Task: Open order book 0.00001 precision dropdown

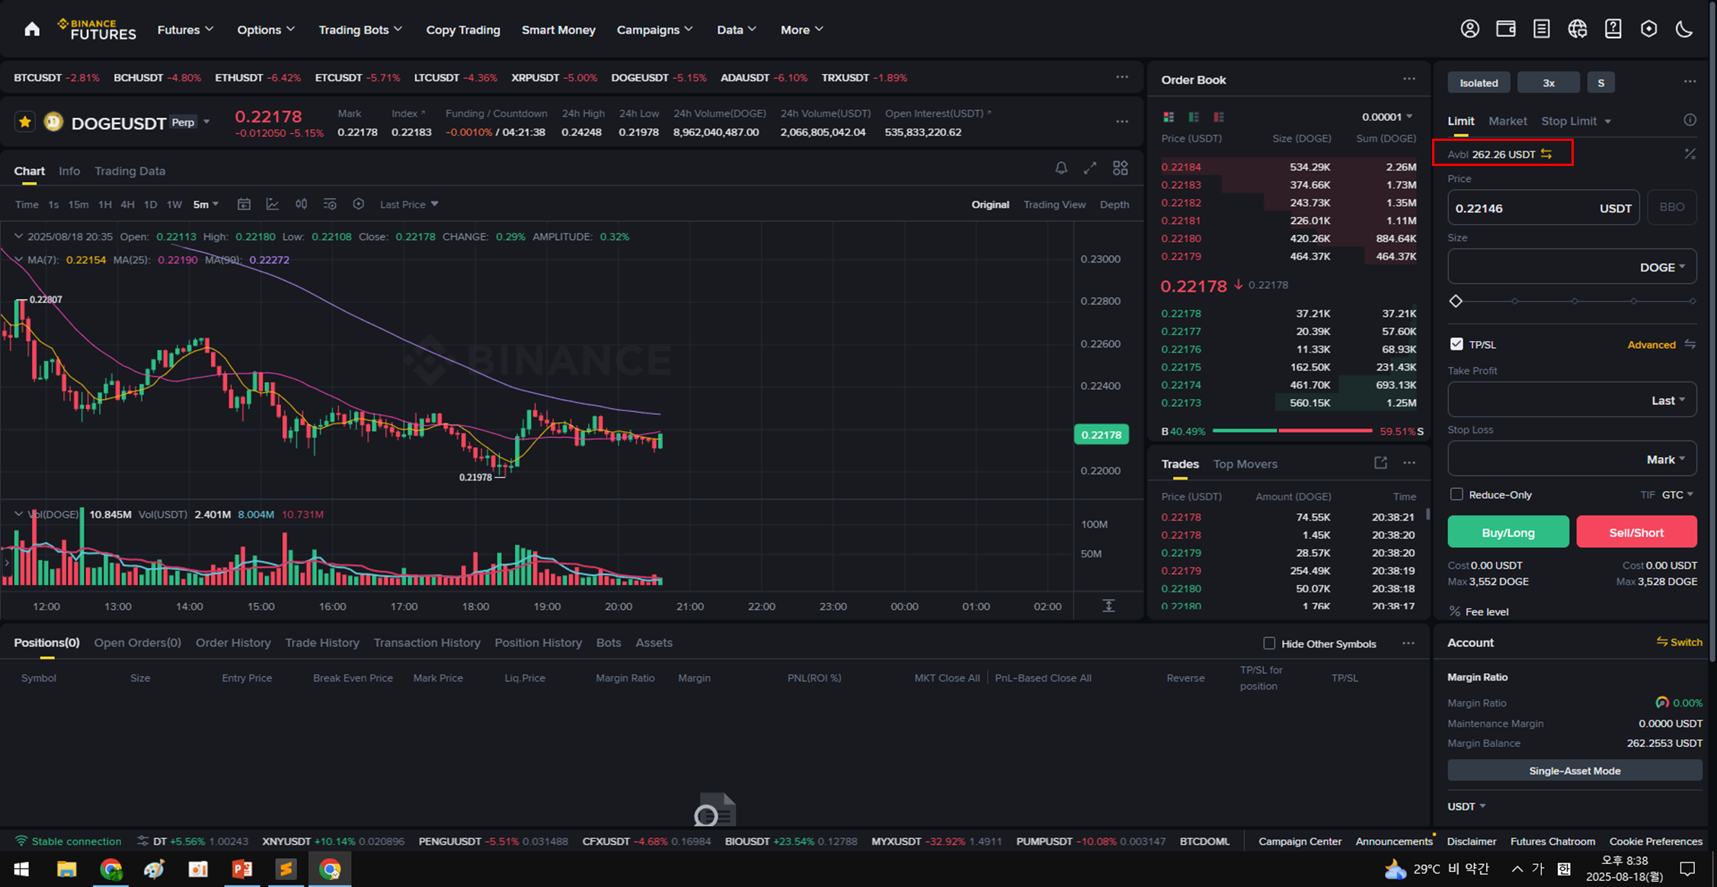Action: [x=1387, y=116]
